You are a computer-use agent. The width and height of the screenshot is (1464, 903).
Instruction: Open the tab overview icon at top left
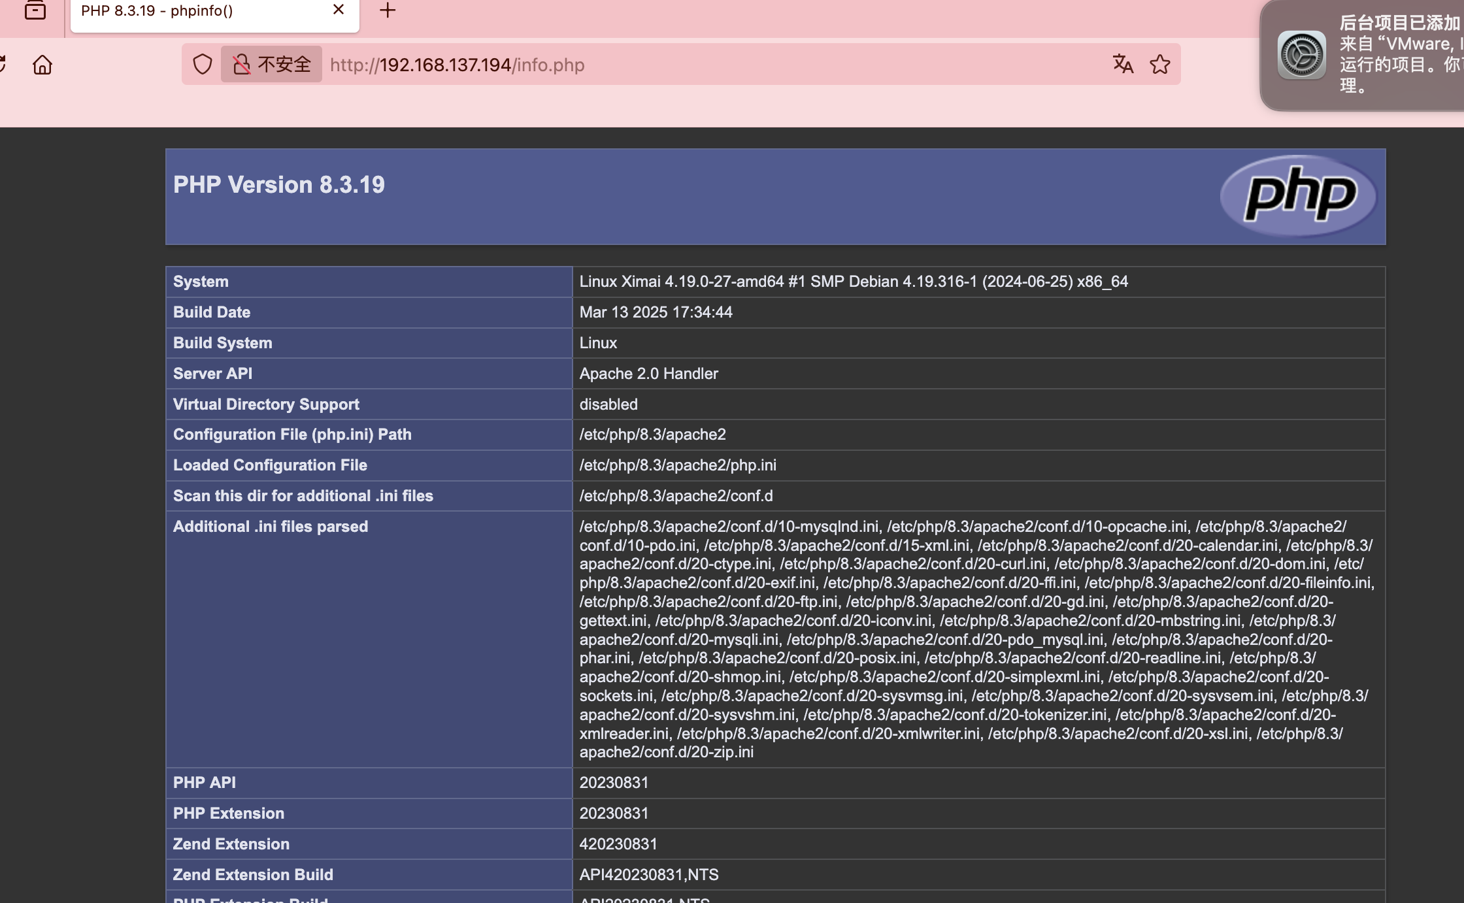35,10
